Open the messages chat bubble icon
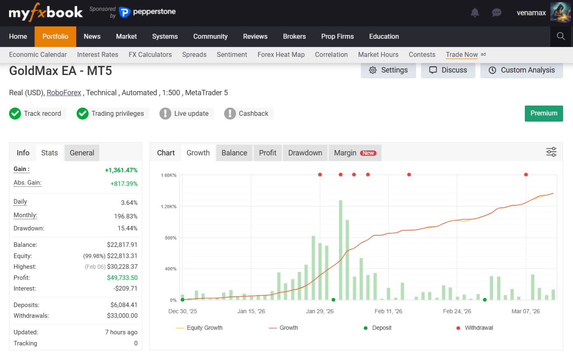 click(x=497, y=13)
